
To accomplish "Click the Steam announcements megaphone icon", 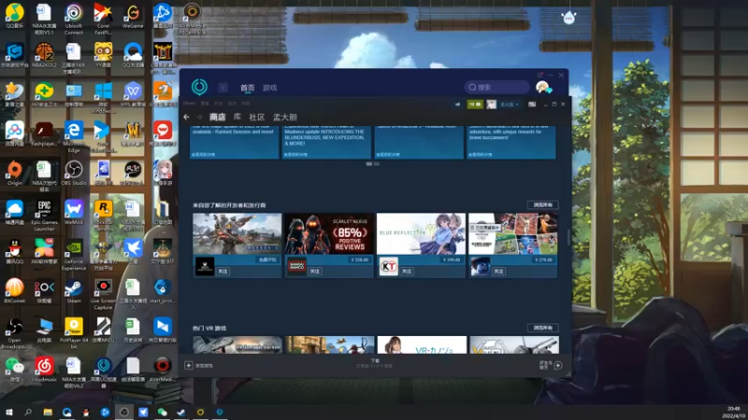I will pos(457,105).
